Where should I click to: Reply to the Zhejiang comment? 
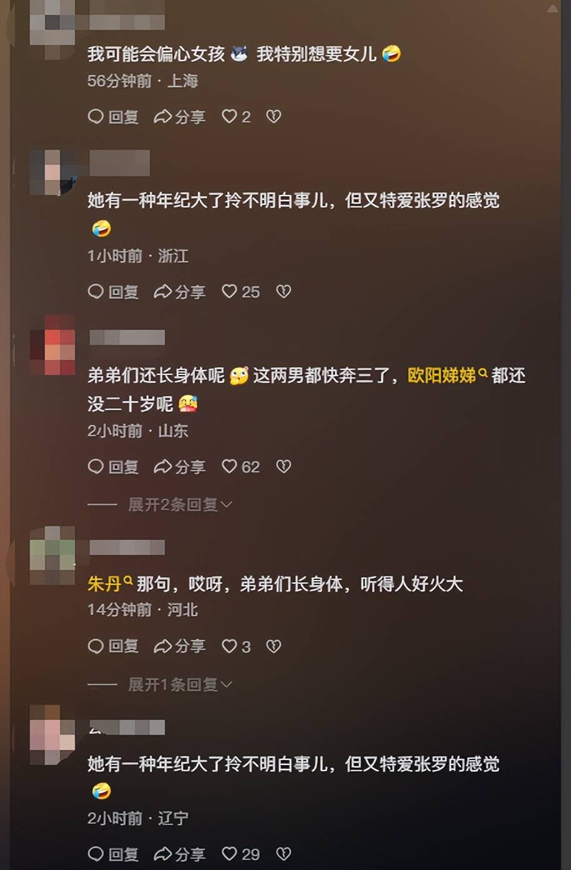pos(113,292)
